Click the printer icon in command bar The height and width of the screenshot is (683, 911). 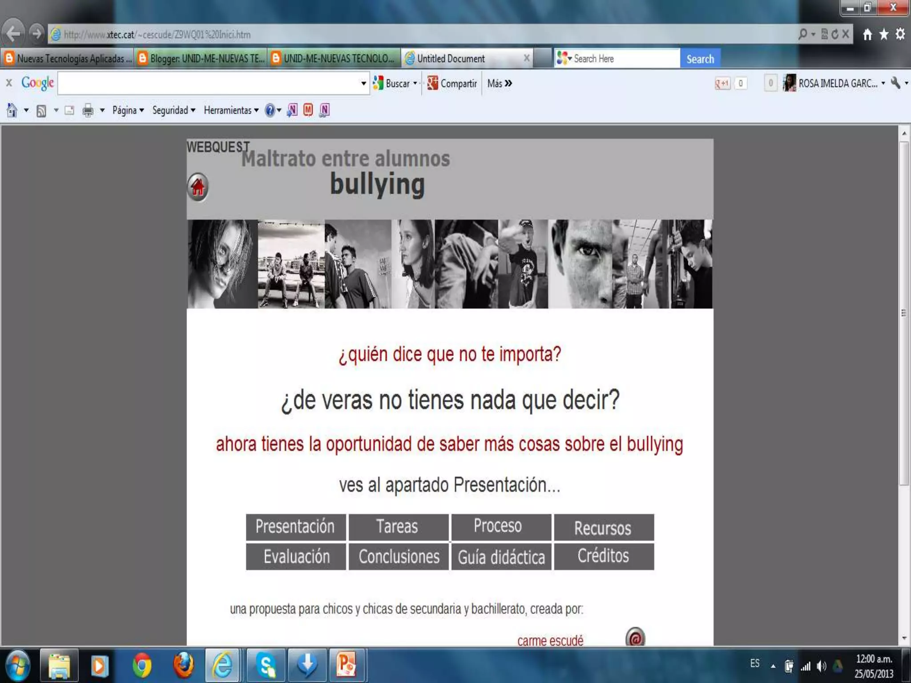[x=88, y=110]
